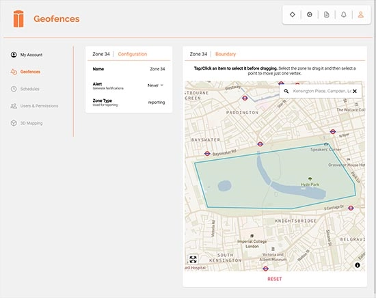Click the map search magnifier icon
Screen dimensions: 376x298
point(286,91)
